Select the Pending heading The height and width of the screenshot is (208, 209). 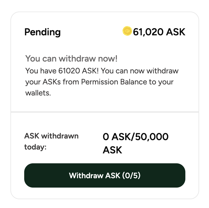(x=43, y=32)
